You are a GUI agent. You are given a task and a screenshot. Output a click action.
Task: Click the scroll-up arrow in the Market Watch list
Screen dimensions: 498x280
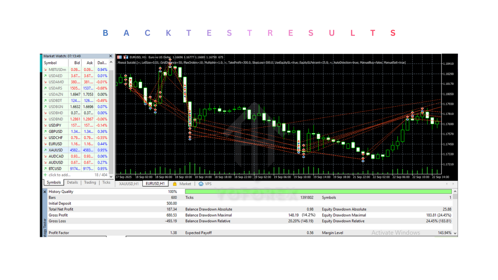click(x=110, y=61)
